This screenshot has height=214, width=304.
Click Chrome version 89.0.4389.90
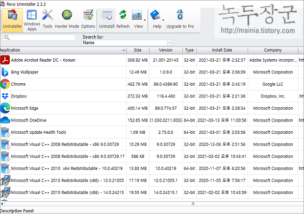166,84
